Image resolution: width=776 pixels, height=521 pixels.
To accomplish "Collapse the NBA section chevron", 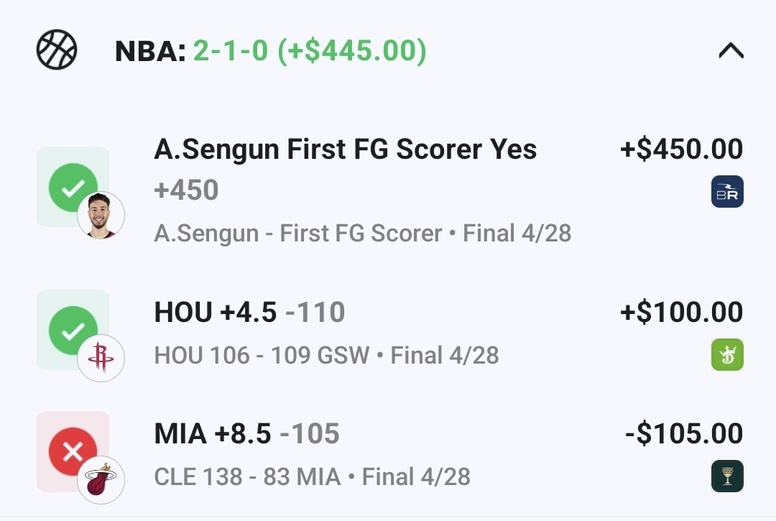I will click(x=731, y=51).
